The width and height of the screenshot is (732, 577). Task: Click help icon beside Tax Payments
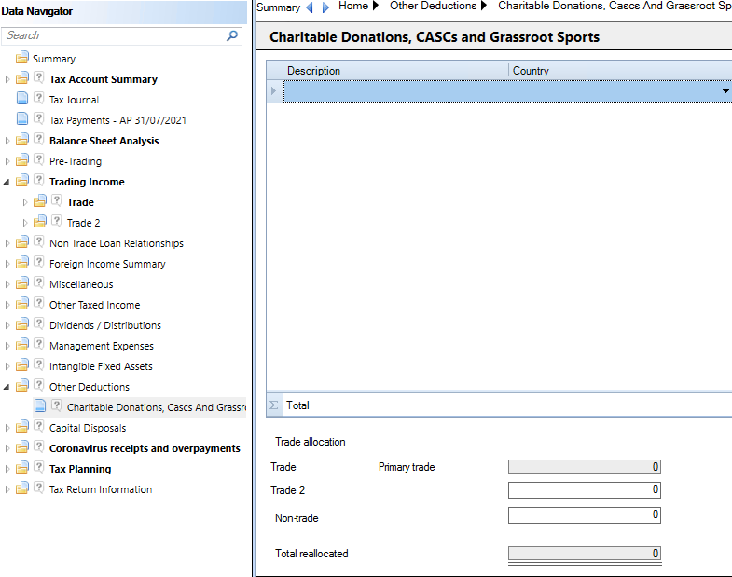[39, 119]
